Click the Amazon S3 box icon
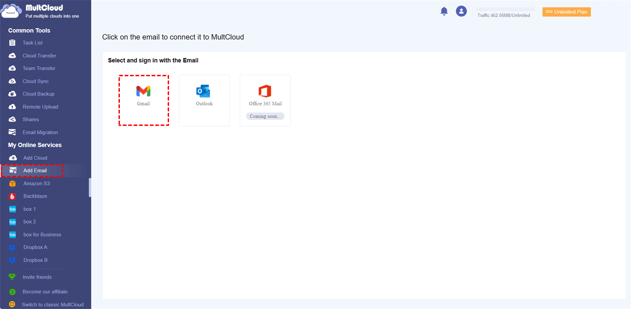Image resolution: width=631 pixels, height=309 pixels. (13, 184)
